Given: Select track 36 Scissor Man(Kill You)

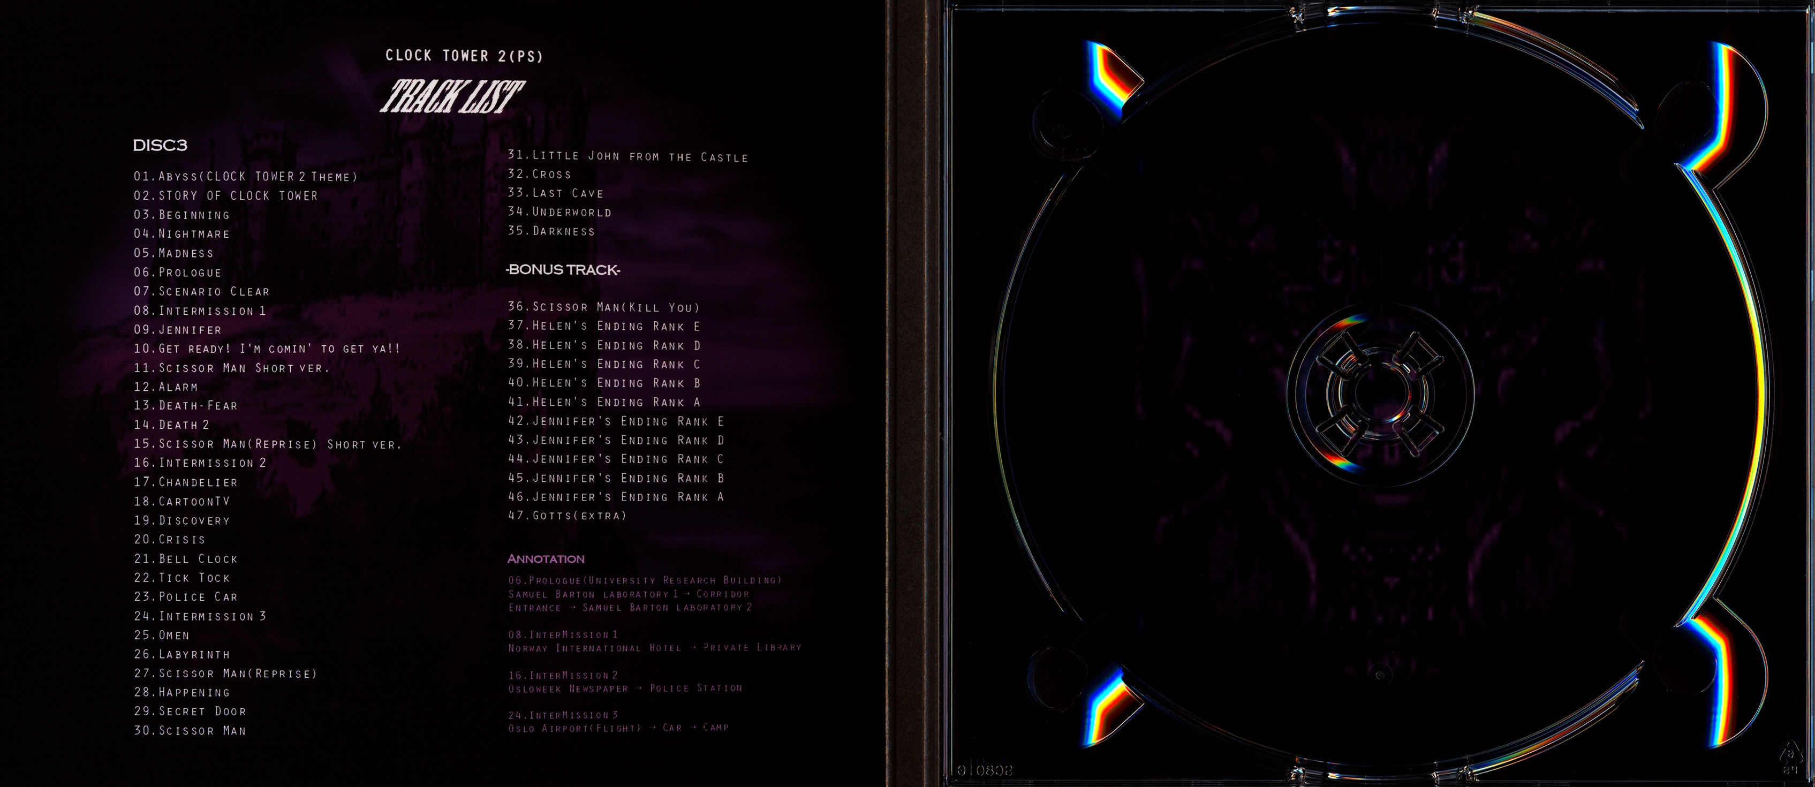Looking at the screenshot, I should point(604,307).
